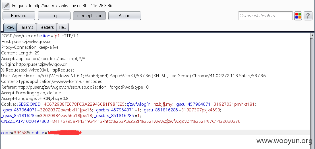The height and width of the screenshot is (149, 315).
Task: Open help via question mark icon
Action: pos(308,16)
